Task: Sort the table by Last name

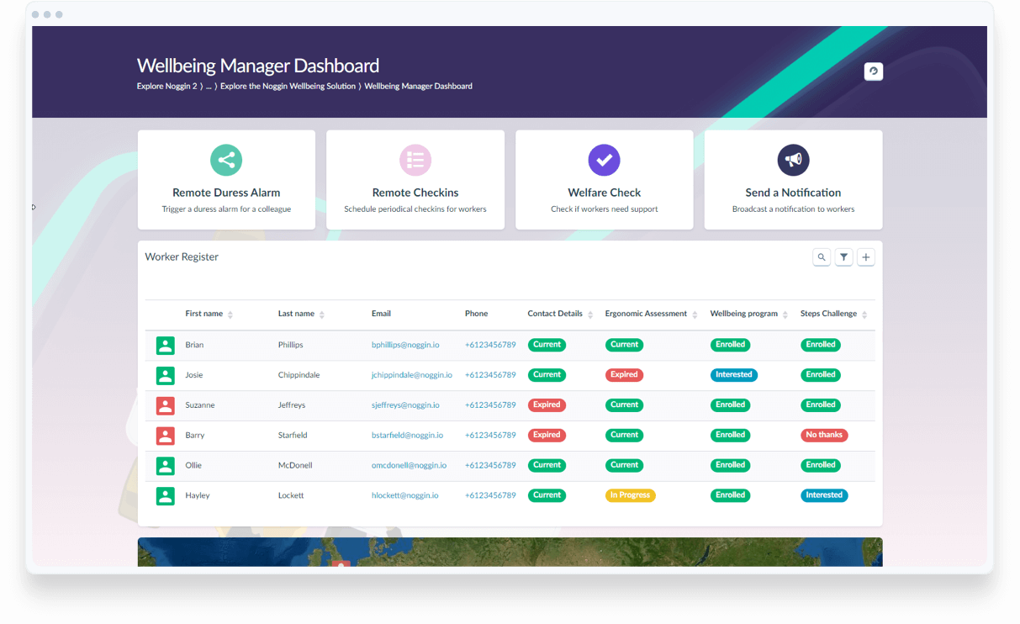Action: point(321,315)
